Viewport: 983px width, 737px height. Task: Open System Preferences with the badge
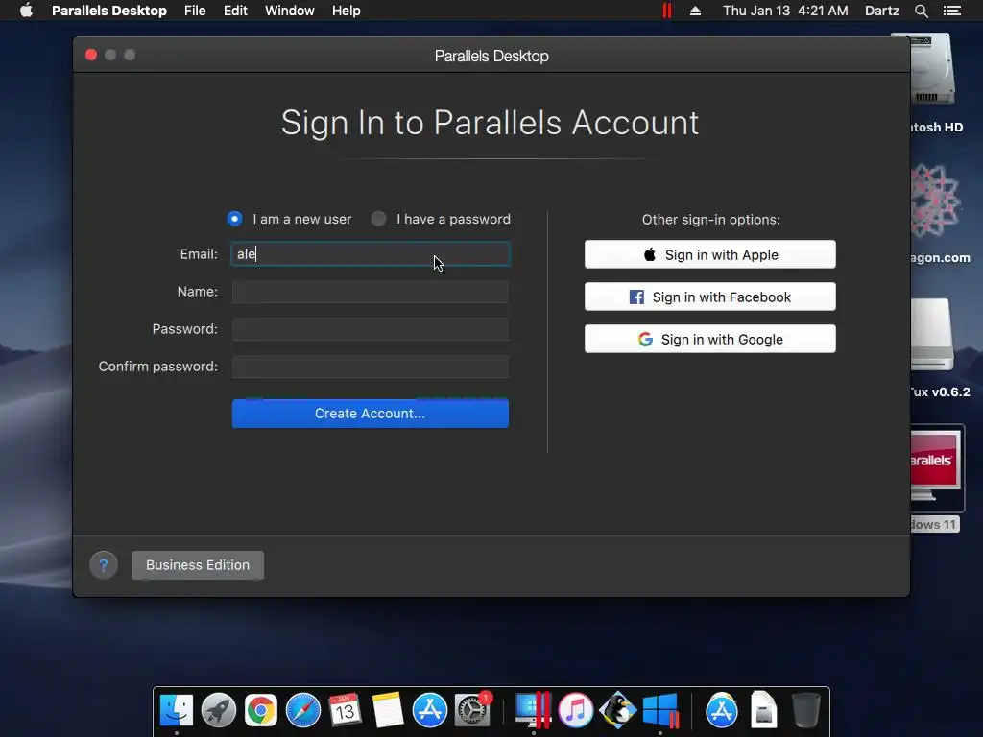472,710
